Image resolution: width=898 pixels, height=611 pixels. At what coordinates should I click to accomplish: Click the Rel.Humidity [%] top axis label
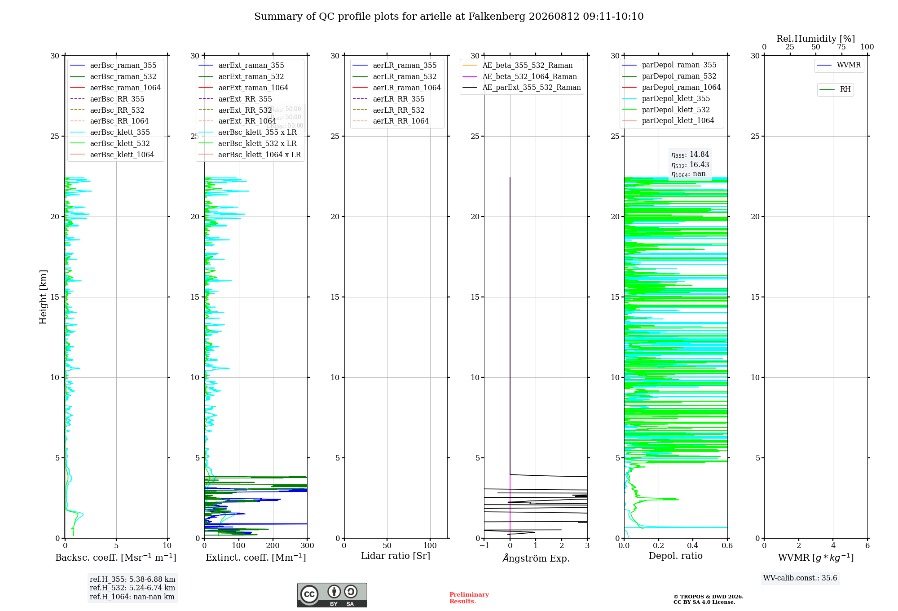click(816, 39)
